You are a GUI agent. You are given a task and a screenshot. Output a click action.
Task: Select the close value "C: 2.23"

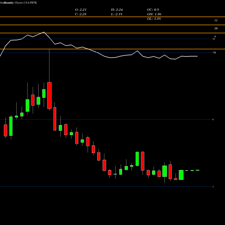pos(81,14)
